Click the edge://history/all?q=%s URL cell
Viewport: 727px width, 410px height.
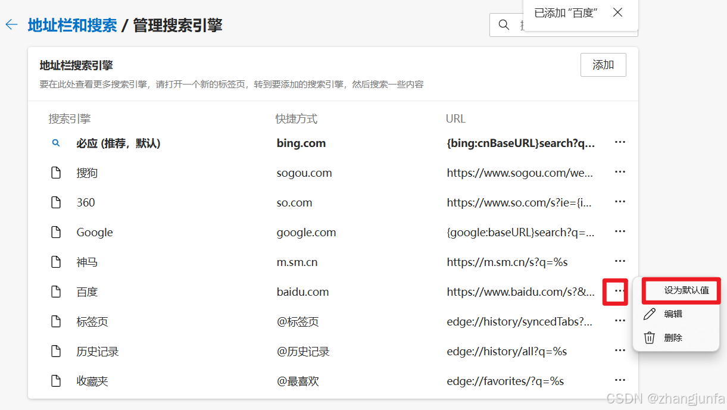pyautogui.click(x=507, y=352)
